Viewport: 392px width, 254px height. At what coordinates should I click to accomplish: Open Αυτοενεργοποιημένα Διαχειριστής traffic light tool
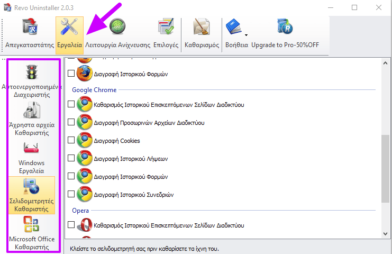click(32, 81)
